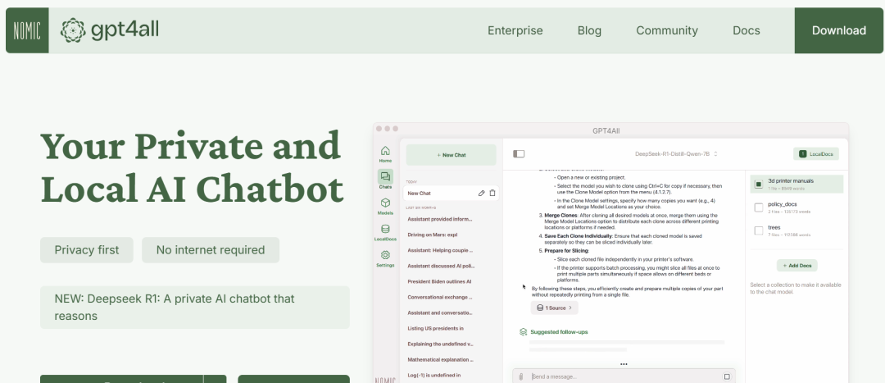
Task: Click the 'Prepare for Slicing' step text
Action: [566, 250]
